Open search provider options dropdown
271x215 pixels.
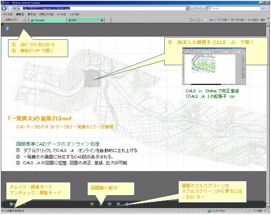(268, 8)
